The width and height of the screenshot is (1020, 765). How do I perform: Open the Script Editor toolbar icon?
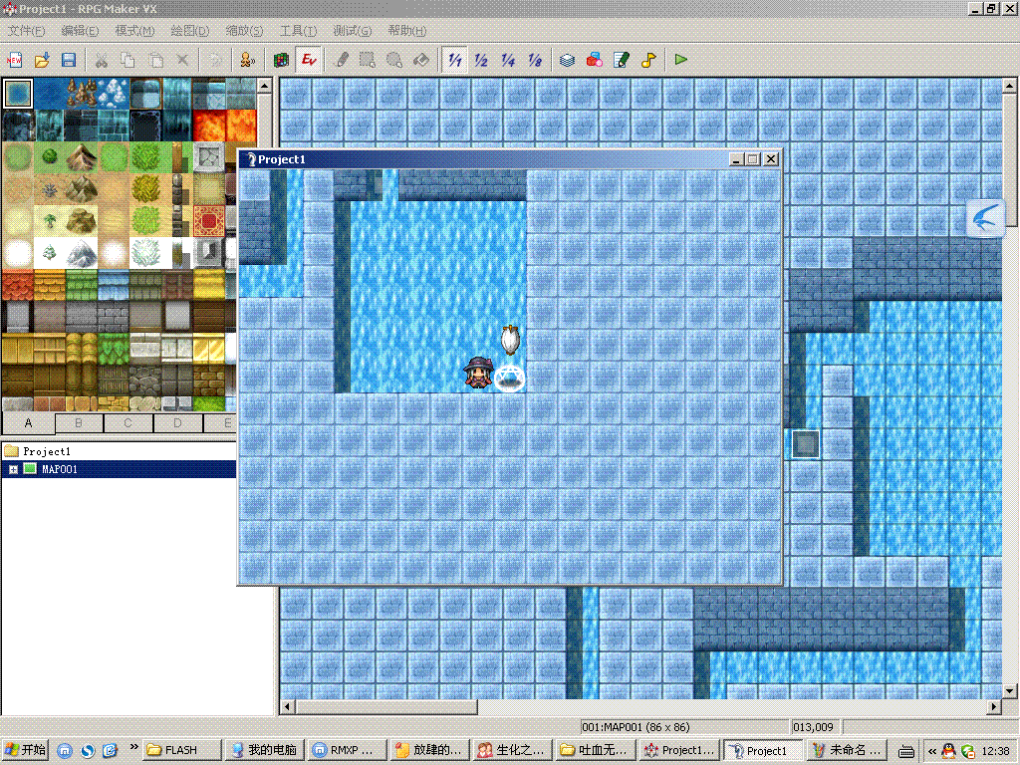622,60
